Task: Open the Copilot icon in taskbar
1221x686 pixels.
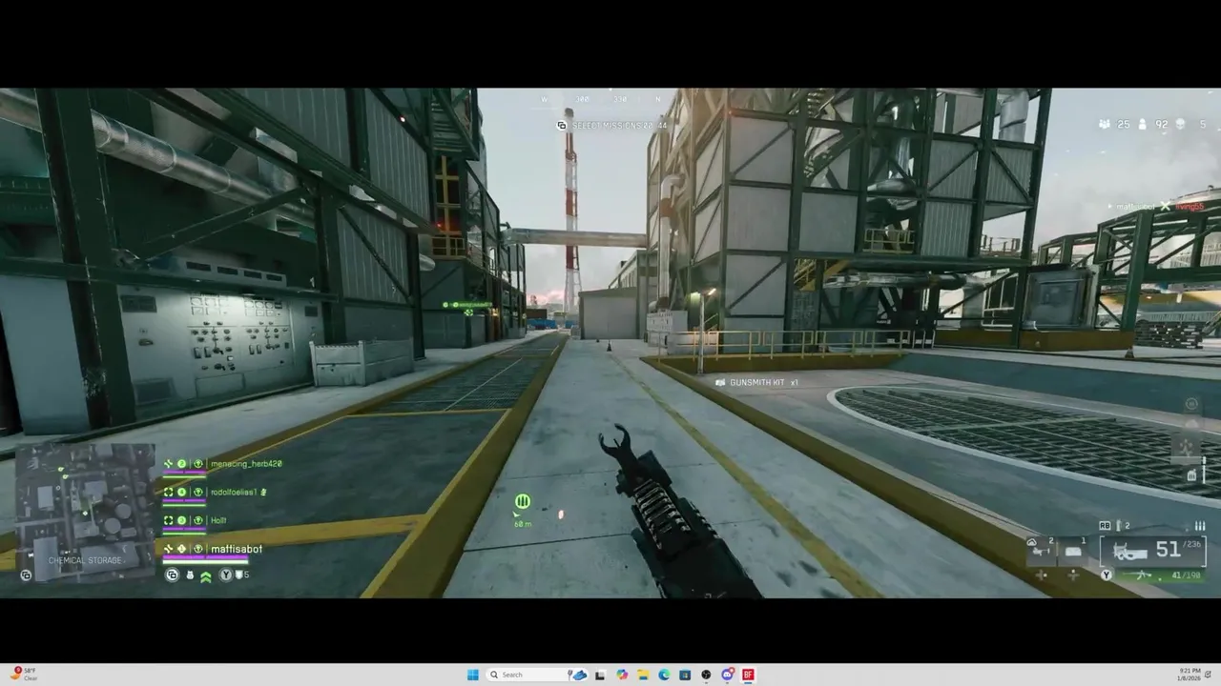Action: click(x=622, y=675)
